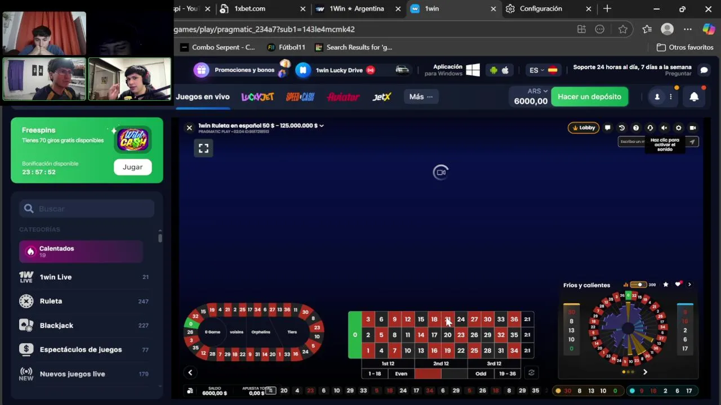Bet on 19 - 36 range
Image resolution: width=721 pixels, height=405 pixels.
[x=507, y=373]
